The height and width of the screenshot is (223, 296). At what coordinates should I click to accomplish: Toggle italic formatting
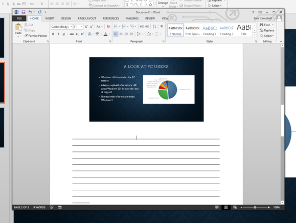pyautogui.click(x=58, y=34)
